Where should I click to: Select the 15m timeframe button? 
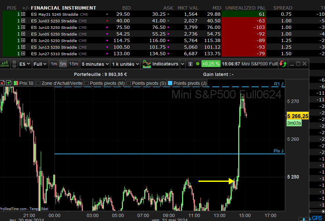click(x=73, y=64)
